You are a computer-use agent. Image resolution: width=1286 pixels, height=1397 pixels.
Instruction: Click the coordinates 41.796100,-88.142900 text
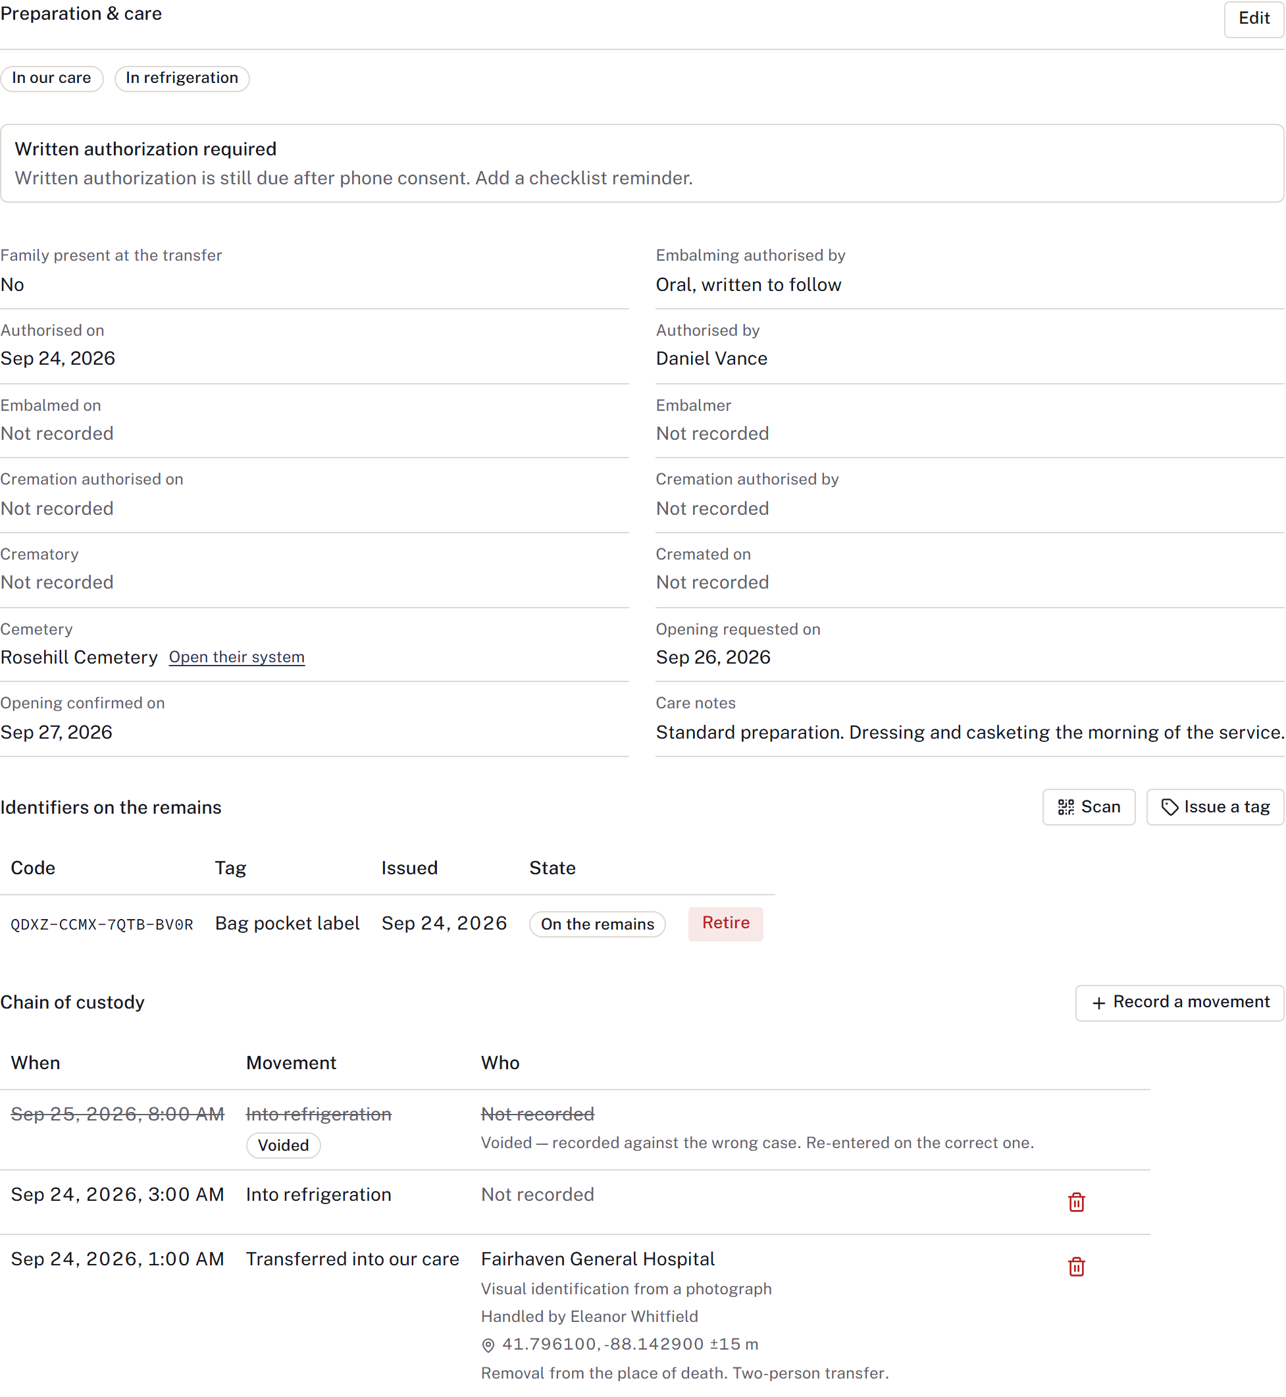pos(603,1344)
